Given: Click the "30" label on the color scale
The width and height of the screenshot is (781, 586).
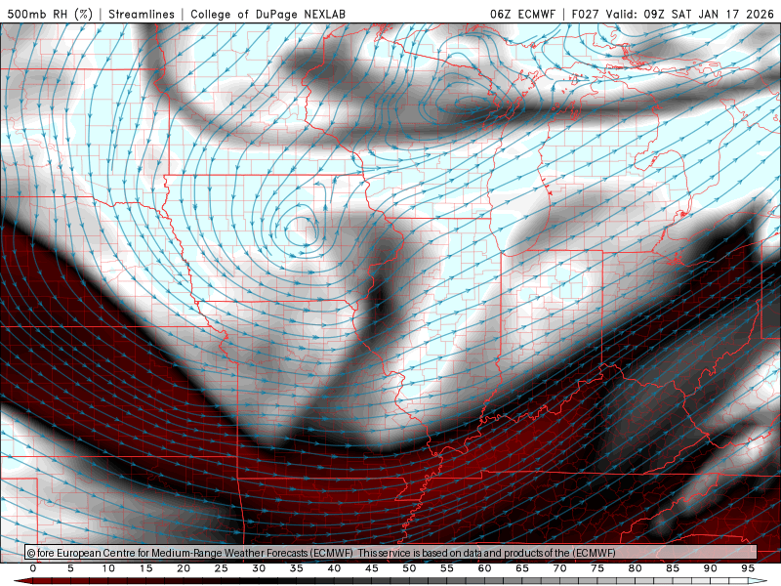Looking at the screenshot, I should 259,568.
